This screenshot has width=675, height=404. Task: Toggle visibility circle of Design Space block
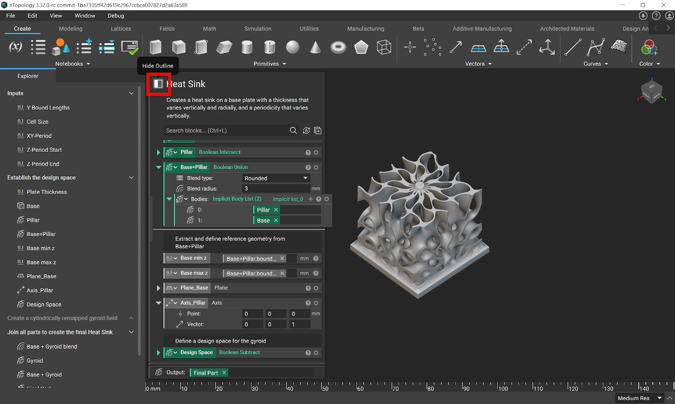point(316,353)
